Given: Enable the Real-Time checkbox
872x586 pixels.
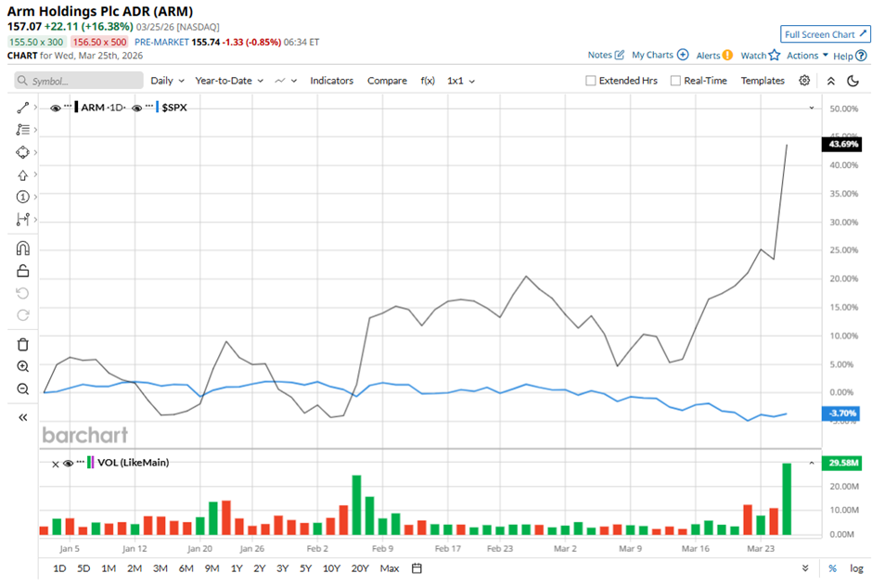Looking at the screenshot, I should (675, 81).
